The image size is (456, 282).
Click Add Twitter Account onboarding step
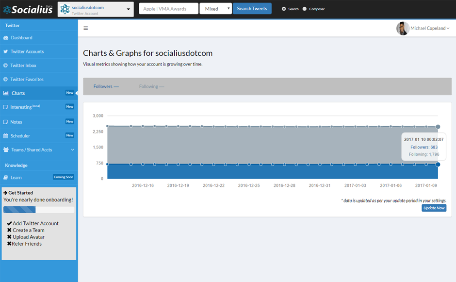35,223
